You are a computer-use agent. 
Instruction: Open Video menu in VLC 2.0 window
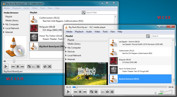coord(97,32)
